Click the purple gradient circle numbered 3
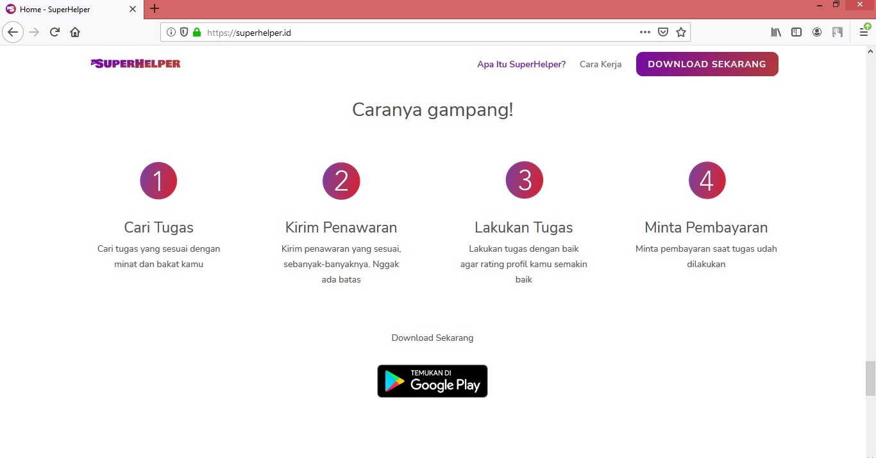876x458 pixels. pos(524,180)
